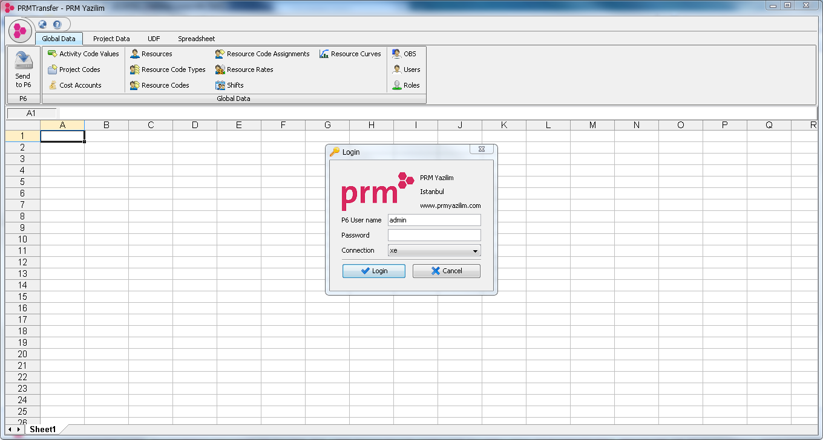Click into the Password field
The image size is (823, 440).
coord(434,235)
